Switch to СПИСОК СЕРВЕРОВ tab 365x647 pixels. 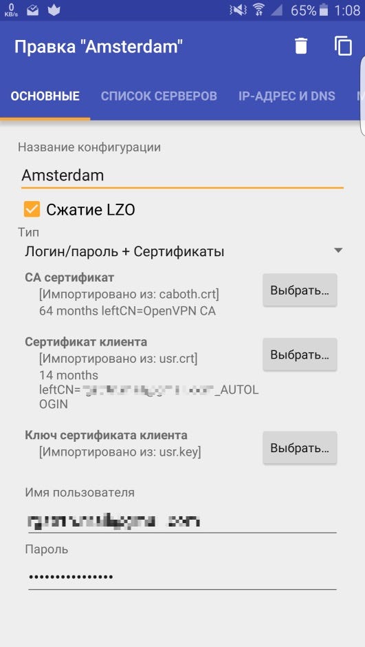click(x=159, y=96)
